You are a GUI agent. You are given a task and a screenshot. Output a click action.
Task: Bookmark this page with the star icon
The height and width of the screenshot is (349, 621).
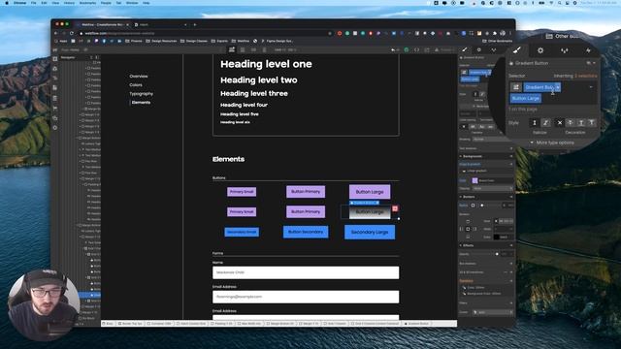[x=330, y=33]
